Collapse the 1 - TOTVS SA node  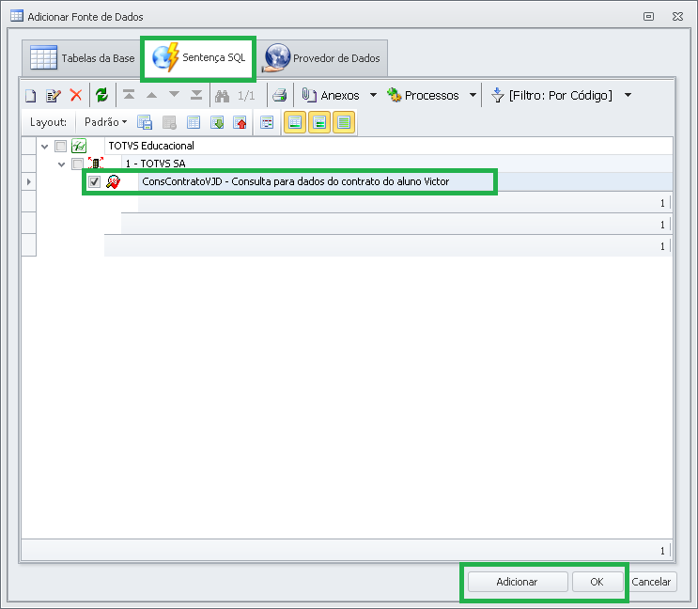point(61,164)
